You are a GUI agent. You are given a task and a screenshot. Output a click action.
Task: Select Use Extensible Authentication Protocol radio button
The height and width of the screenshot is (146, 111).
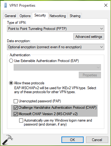(11, 61)
